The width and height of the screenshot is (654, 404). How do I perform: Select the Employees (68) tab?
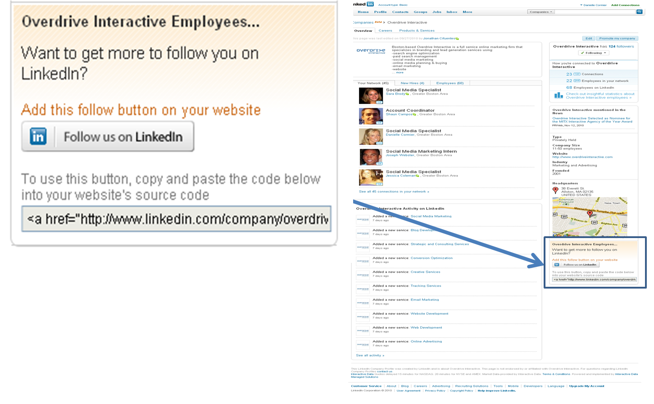[450, 83]
